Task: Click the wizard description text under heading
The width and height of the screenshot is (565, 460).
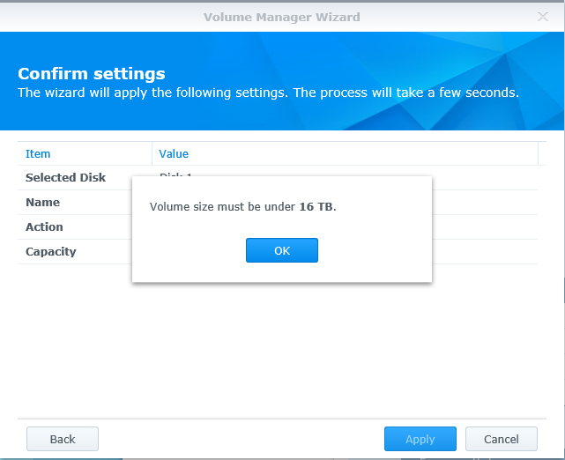Action: [x=268, y=92]
